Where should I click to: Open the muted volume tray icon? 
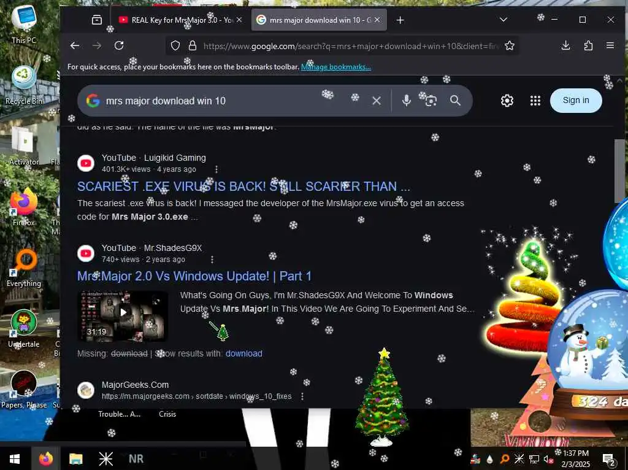pos(548,459)
